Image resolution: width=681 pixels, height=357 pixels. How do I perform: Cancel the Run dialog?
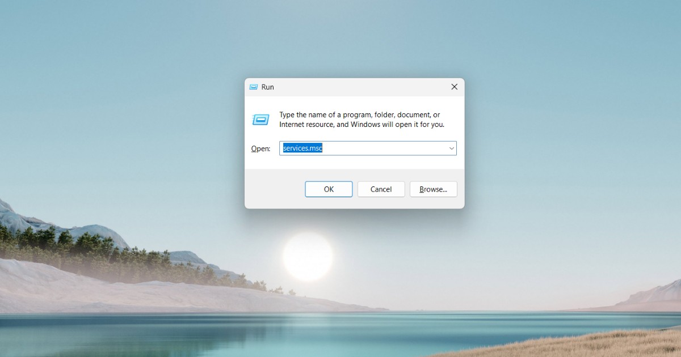[381, 189]
